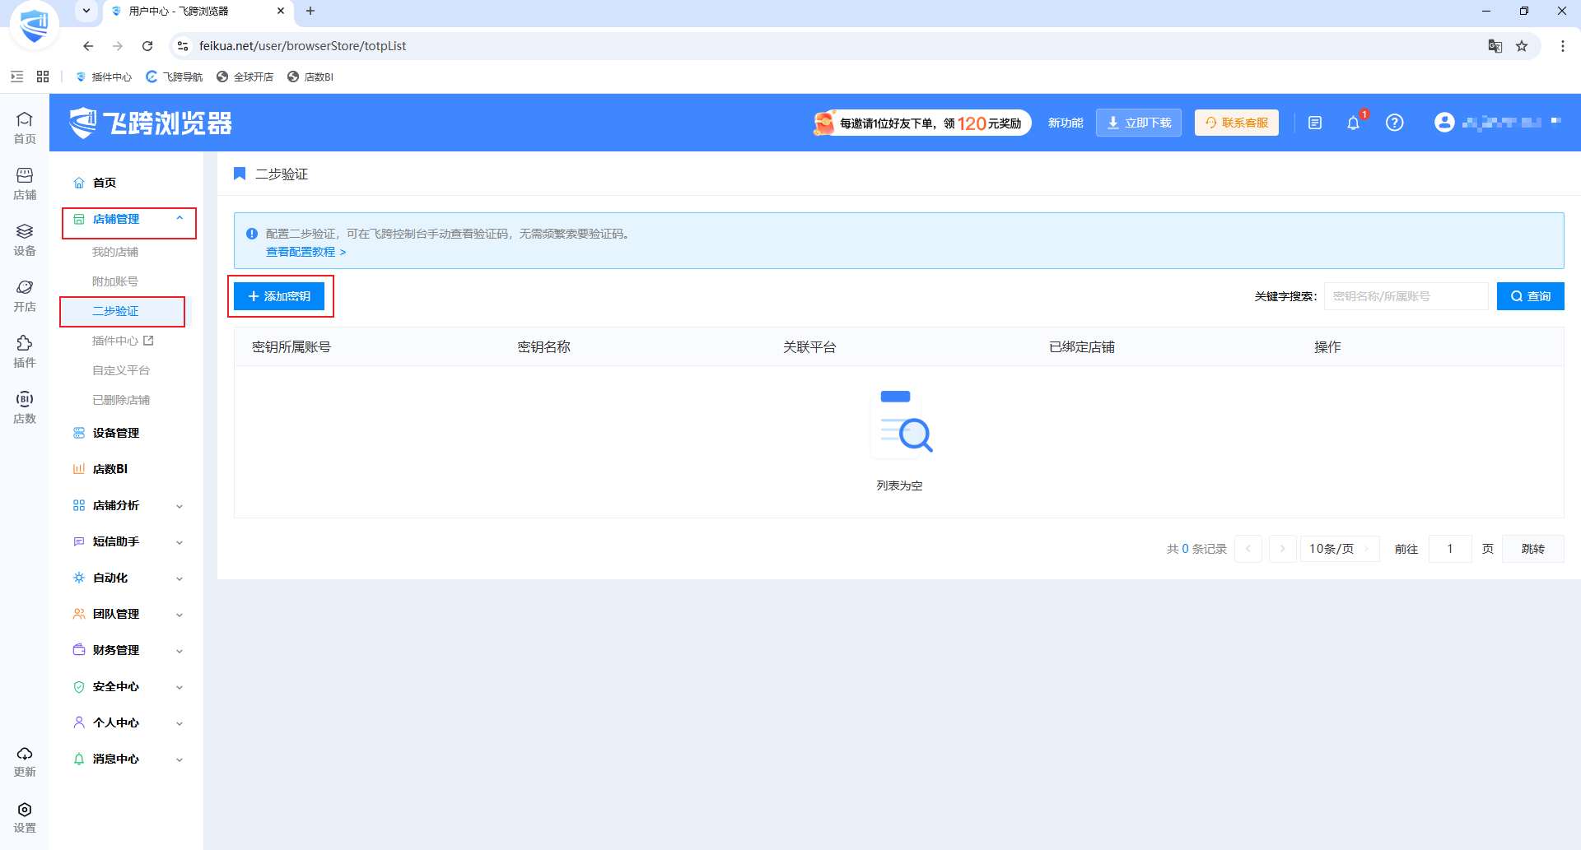
Task: Select 已删除店铺 submenu item
Action: tap(121, 400)
